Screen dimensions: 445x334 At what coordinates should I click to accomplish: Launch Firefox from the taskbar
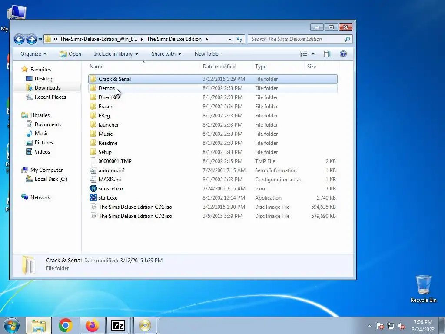click(92, 325)
